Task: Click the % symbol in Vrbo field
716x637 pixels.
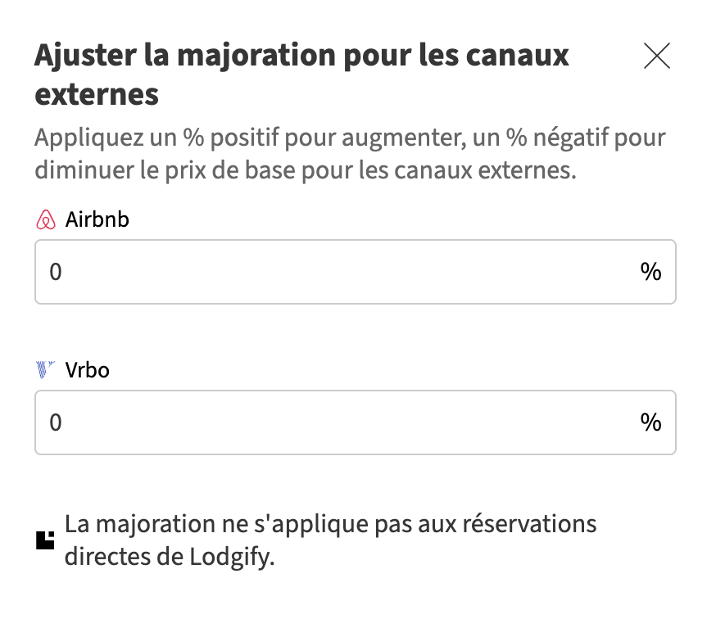Action: 650,422
